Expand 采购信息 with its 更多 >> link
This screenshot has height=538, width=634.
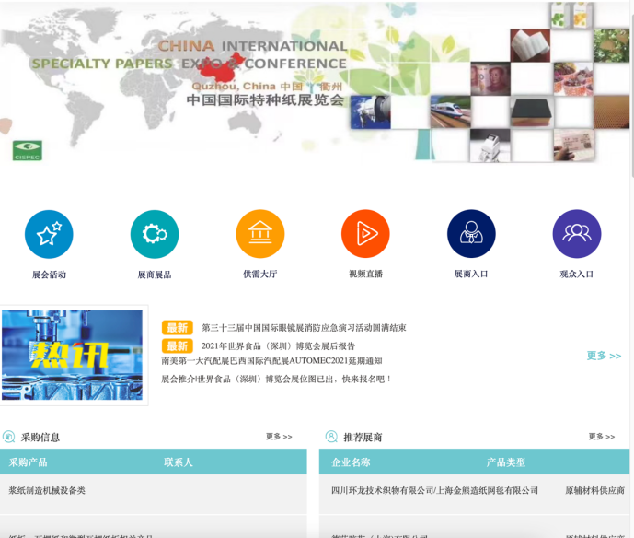click(279, 437)
